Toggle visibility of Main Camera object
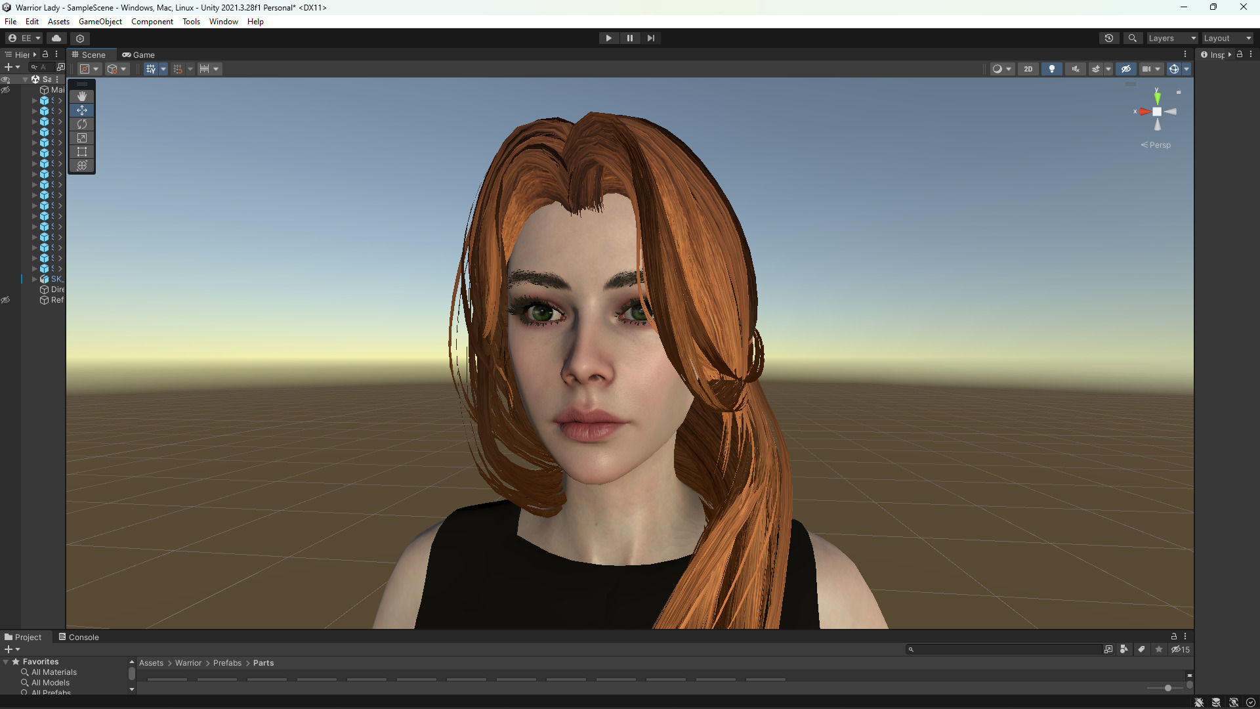Image resolution: width=1260 pixels, height=709 pixels. pyautogui.click(x=5, y=90)
